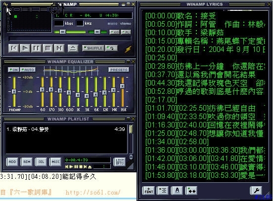Click the playlist mini Play button
This screenshot has width=273, height=201.
tap(71, 167)
